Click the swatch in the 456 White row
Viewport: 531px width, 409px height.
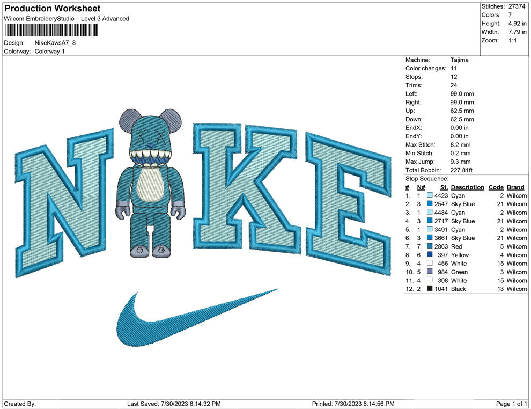point(430,263)
